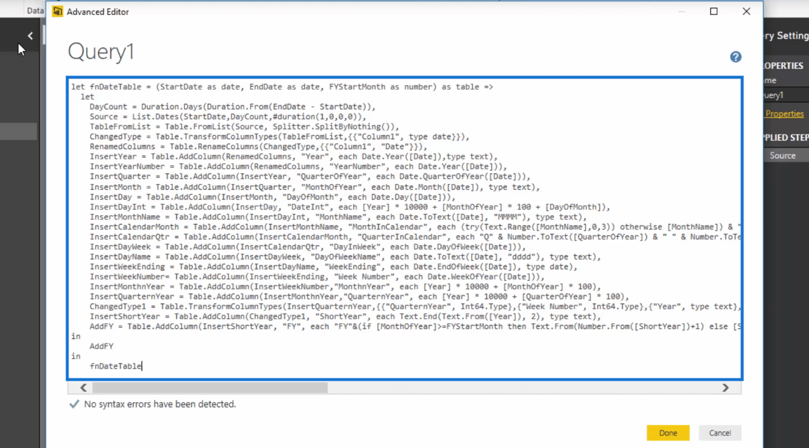Image resolution: width=809 pixels, height=448 pixels.
Task: Click the InsertYear = Table.AddColumn line
Action: [294, 157]
